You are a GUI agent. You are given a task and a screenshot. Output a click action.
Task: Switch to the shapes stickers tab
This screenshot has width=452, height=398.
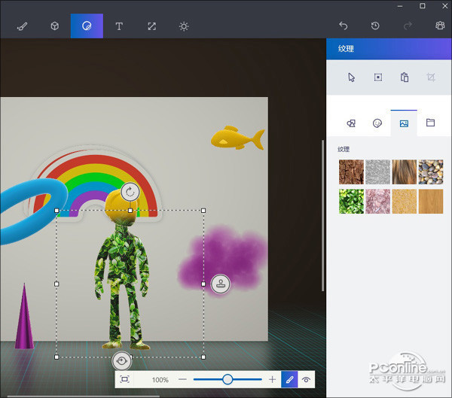pos(351,123)
